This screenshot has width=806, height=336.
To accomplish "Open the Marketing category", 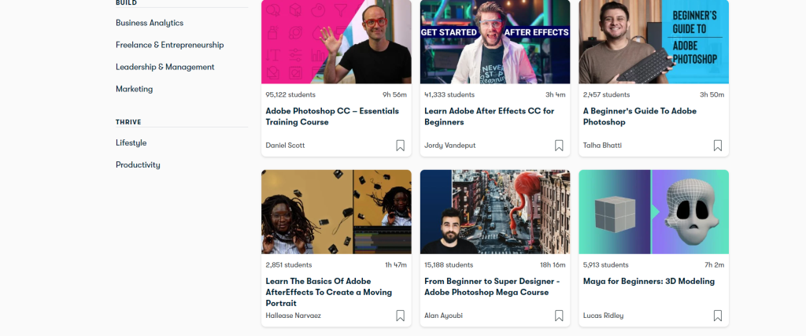I will point(134,90).
